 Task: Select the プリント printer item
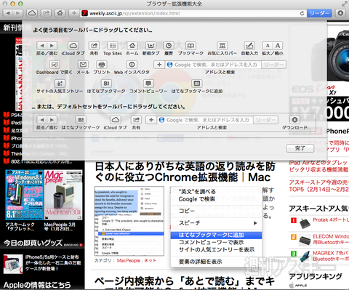point(102,68)
